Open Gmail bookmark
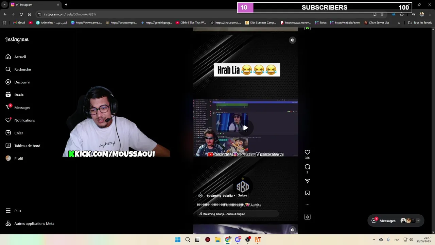 pyautogui.click(x=19, y=23)
